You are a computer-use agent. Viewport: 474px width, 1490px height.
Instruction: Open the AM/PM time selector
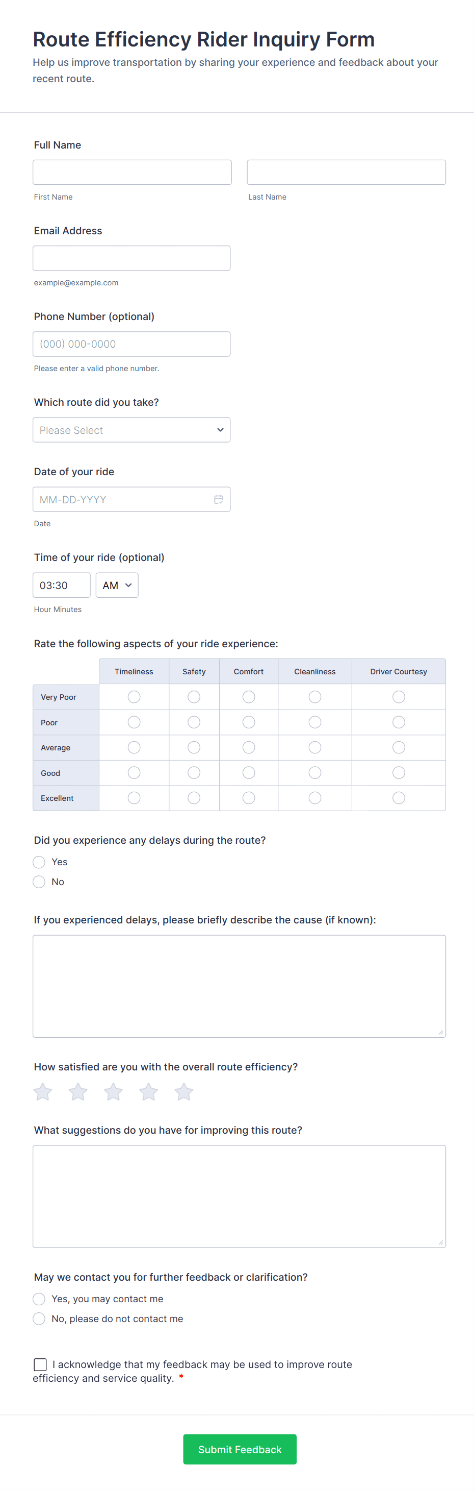pos(117,585)
